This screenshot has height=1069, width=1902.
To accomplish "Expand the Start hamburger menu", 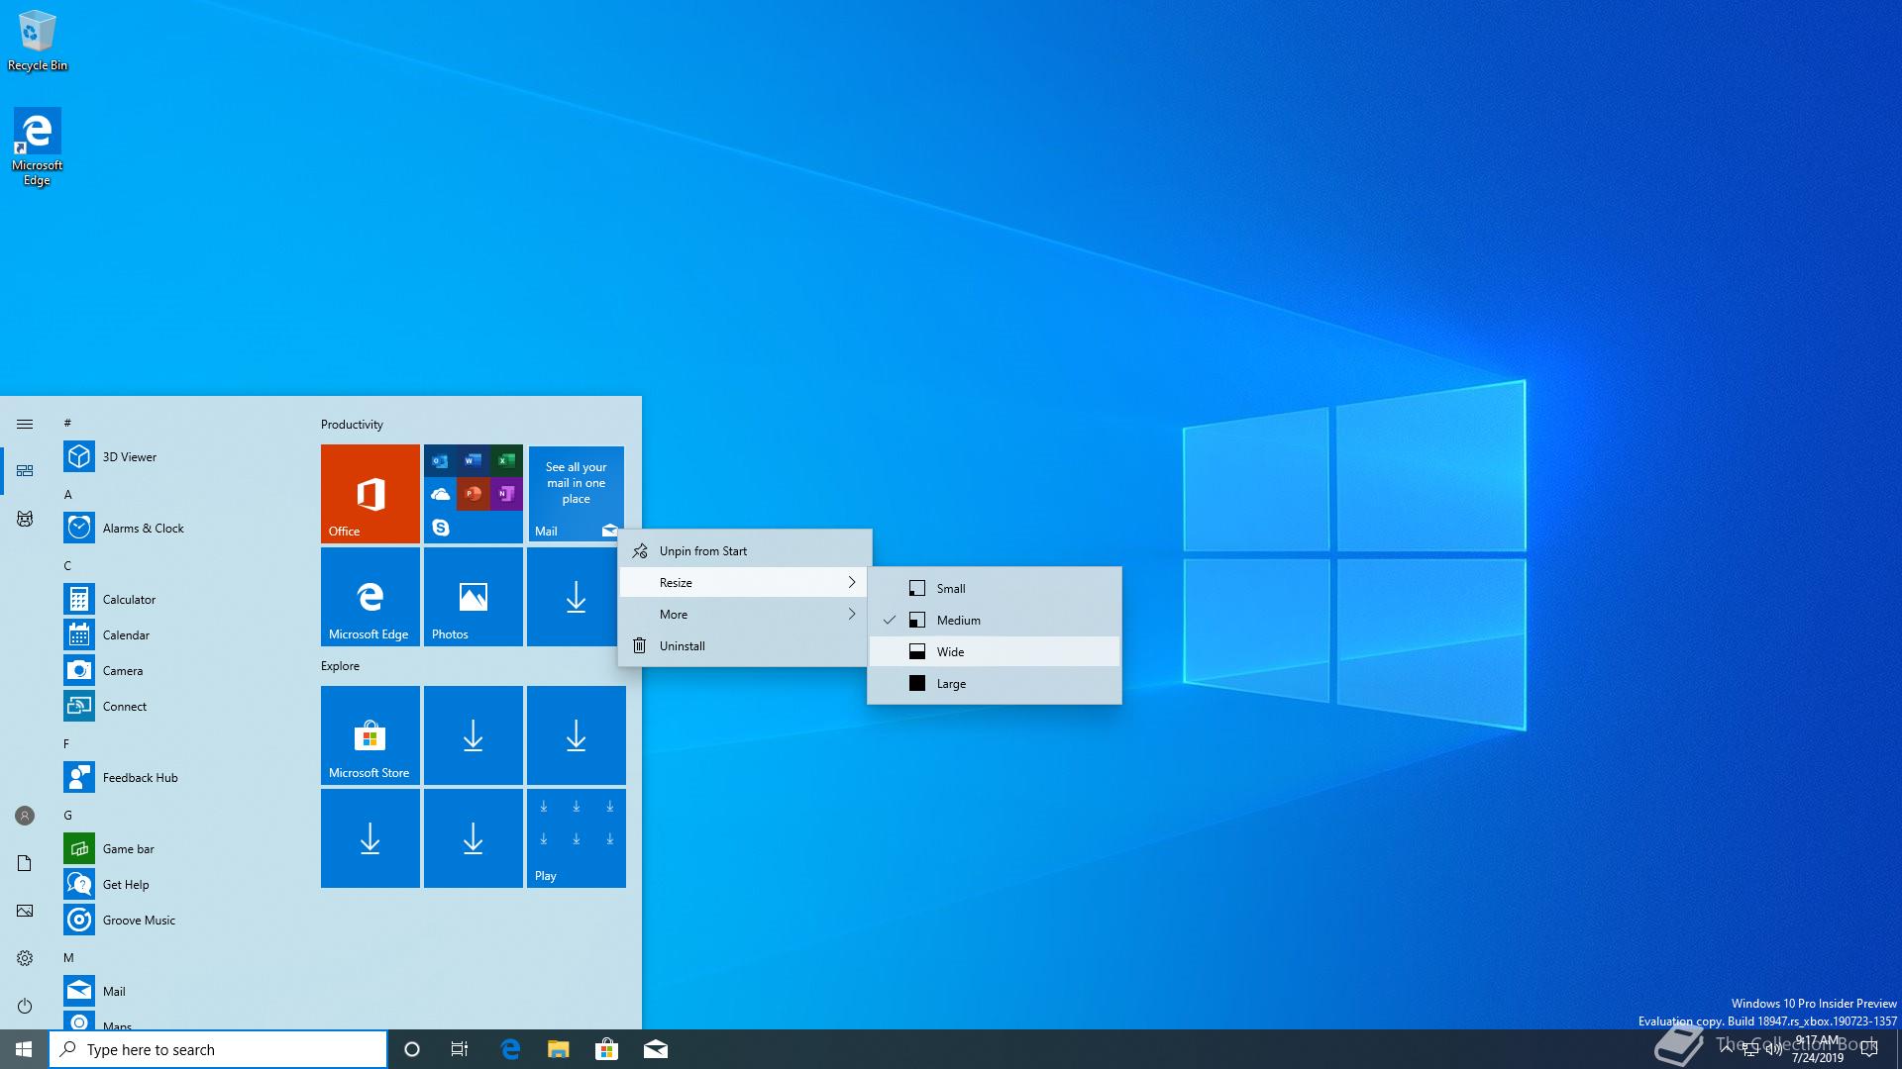I will 25,424.
